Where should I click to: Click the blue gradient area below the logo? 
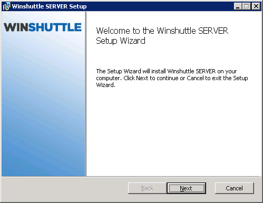tap(43, 105)
